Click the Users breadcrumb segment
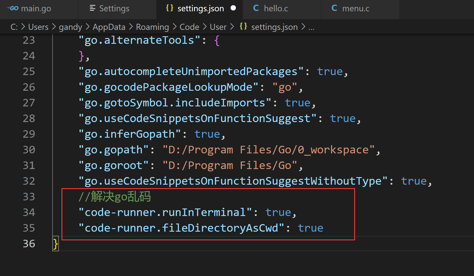 [x=38, y=27]
